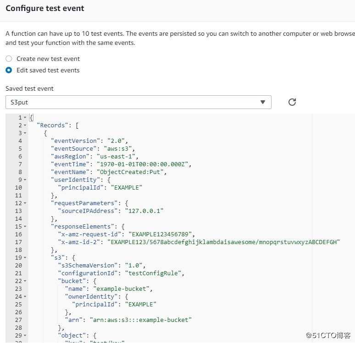Collapse fold arrow on line 3

coord(25,133)
